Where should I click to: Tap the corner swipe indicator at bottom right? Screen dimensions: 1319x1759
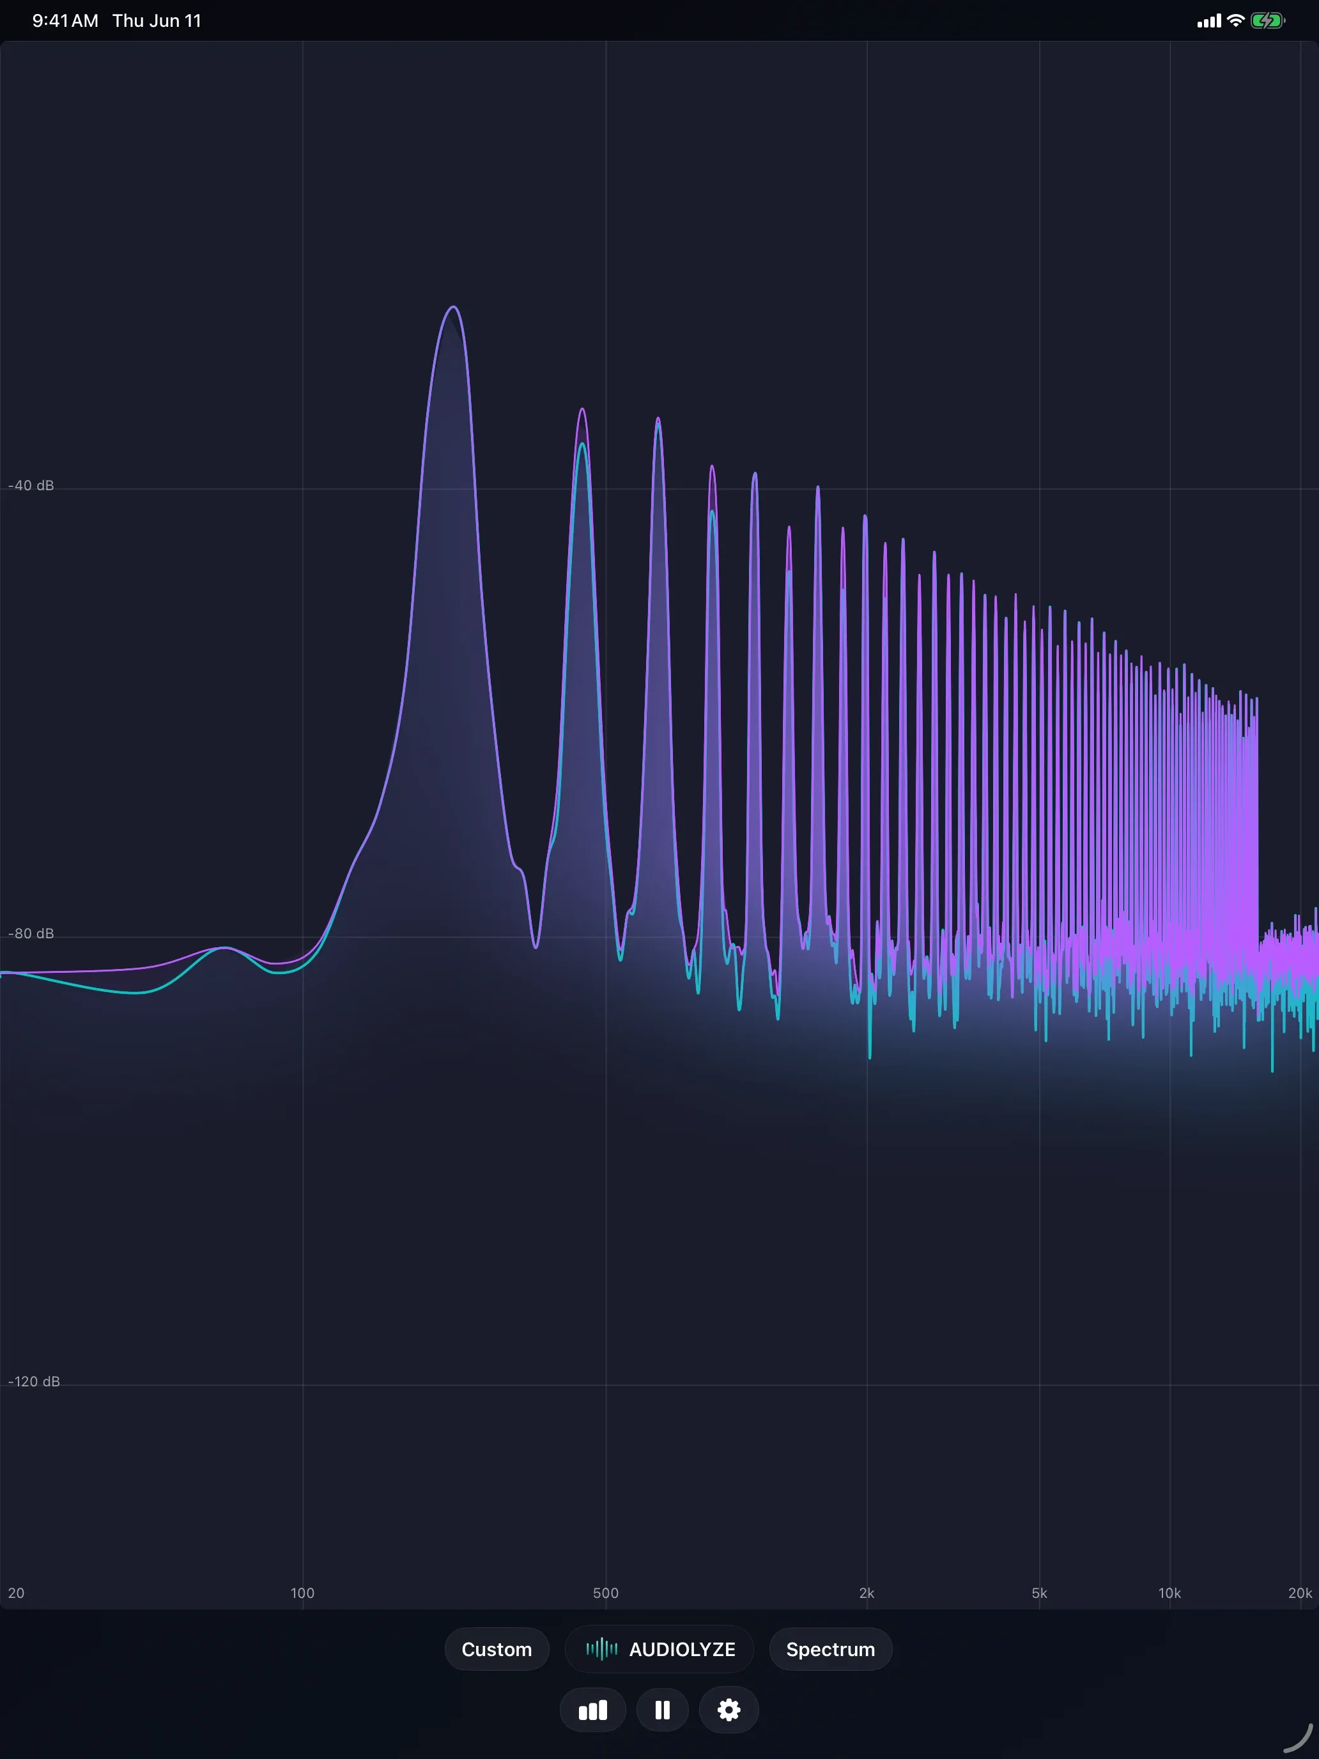point(1299,1739)
